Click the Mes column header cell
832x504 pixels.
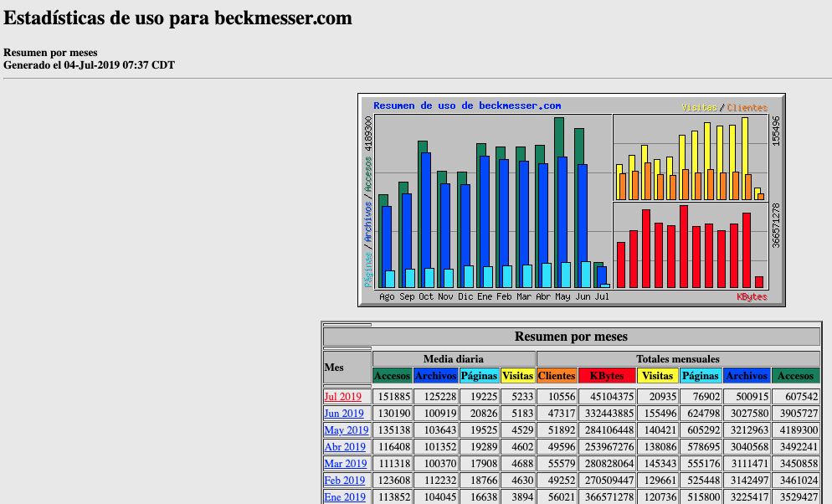tap(347, 367)
